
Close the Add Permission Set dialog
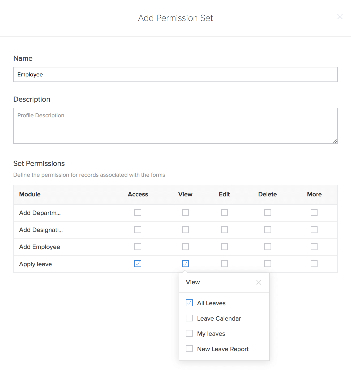pos(340,17)
